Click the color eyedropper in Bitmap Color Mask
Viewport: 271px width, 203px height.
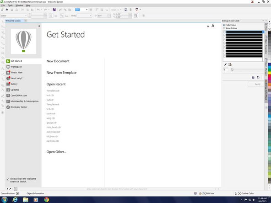tap(225, 64)
